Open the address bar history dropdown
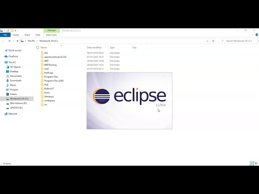Viewport: 259px width, 194px height. (208, 41)
